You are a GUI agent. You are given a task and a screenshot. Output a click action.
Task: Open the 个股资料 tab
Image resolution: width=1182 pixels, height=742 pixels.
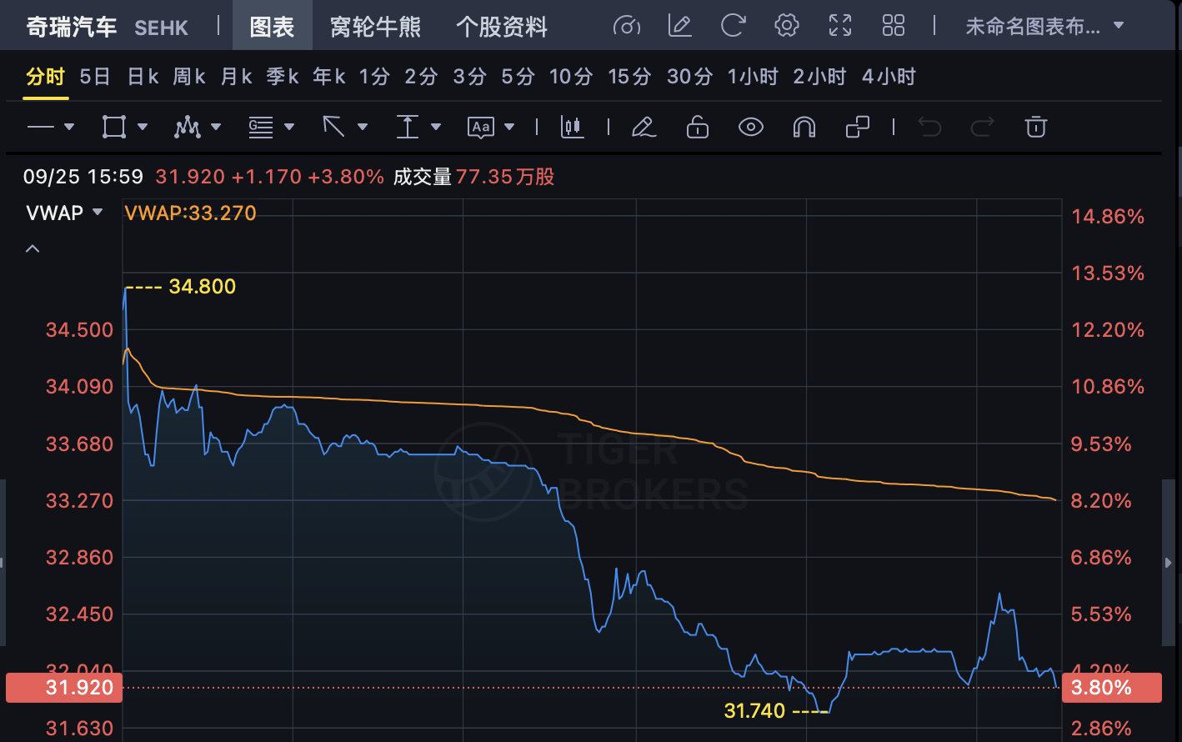[x=502, y=27]
